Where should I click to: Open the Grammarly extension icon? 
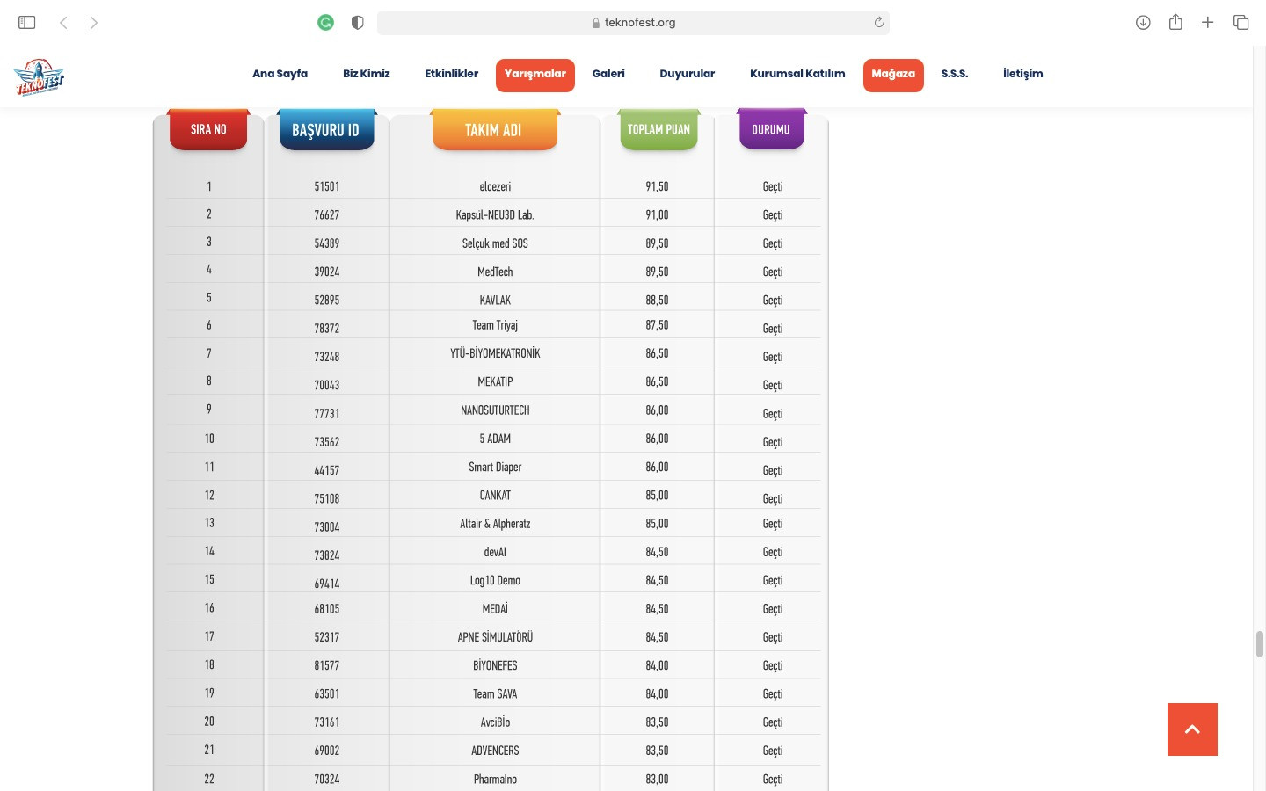[x=325, y=23]
